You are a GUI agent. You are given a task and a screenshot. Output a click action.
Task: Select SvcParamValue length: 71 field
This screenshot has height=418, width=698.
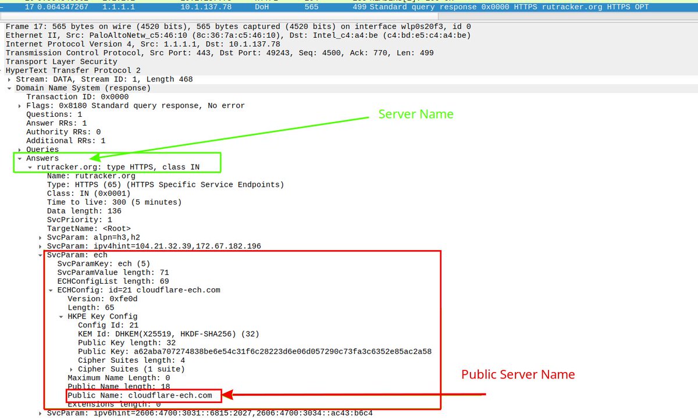click(x=113, y=272)
